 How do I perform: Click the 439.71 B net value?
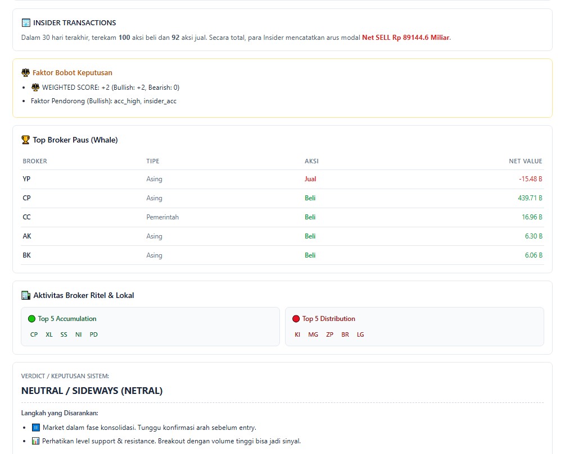click(530, 198)
